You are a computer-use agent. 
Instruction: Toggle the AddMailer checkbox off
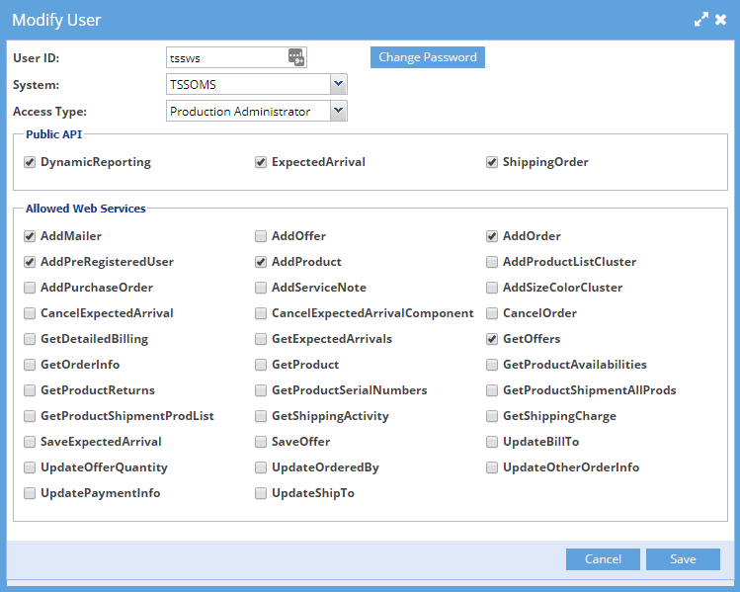click(x=30, y=236)
